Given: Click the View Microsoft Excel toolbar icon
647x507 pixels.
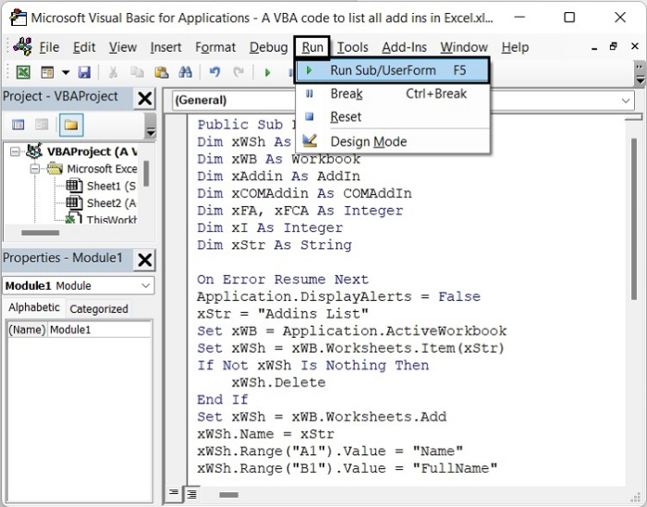Looking at the screenshot, I should tap(23, 73).
